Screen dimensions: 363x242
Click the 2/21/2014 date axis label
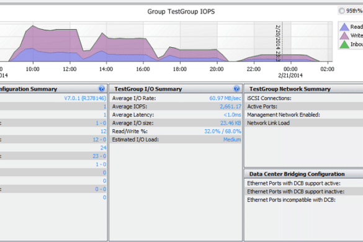(x=290, y=76)
